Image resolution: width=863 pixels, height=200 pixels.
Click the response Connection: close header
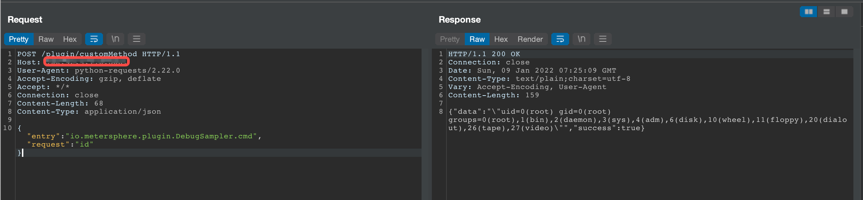click(489, 62)
